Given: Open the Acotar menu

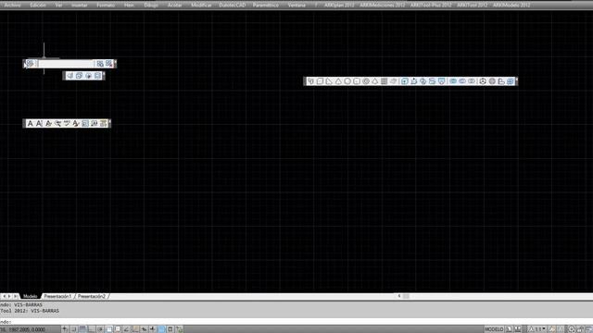Looking at the screenshot, I should (174, 5).
